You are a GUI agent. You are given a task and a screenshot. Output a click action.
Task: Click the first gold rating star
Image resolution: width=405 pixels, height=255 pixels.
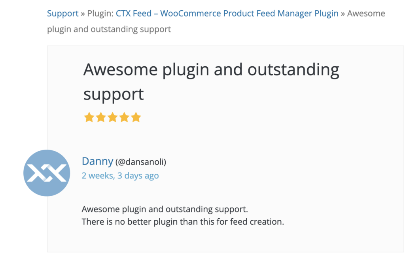[x=89, y=117]
